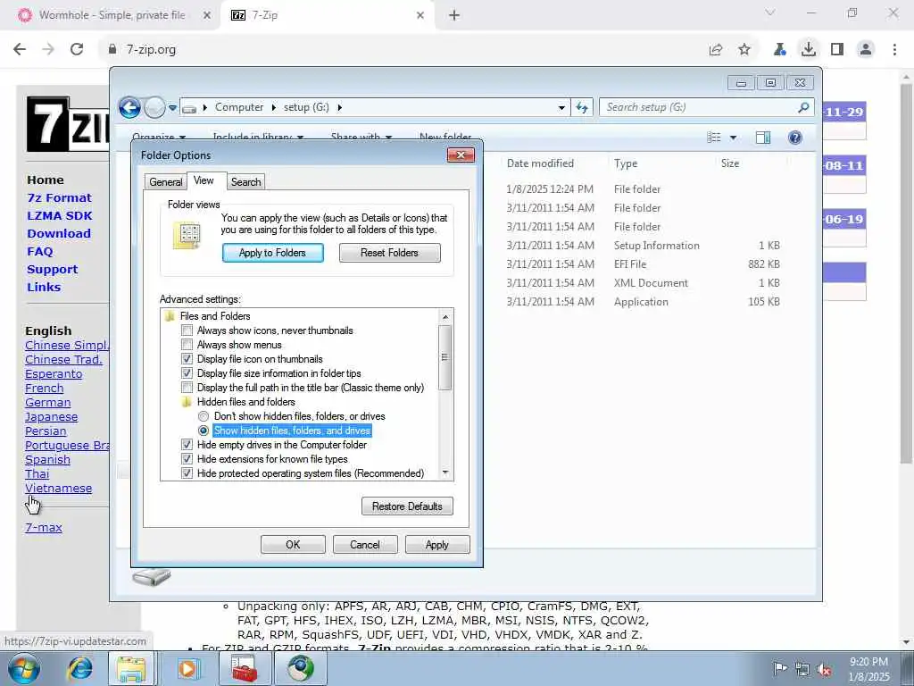The width and height of the screenshot is (914, 686).
Task: Expand the arrow after setup (G:) in the breadcrumb
Action: [x=339, y=107]
